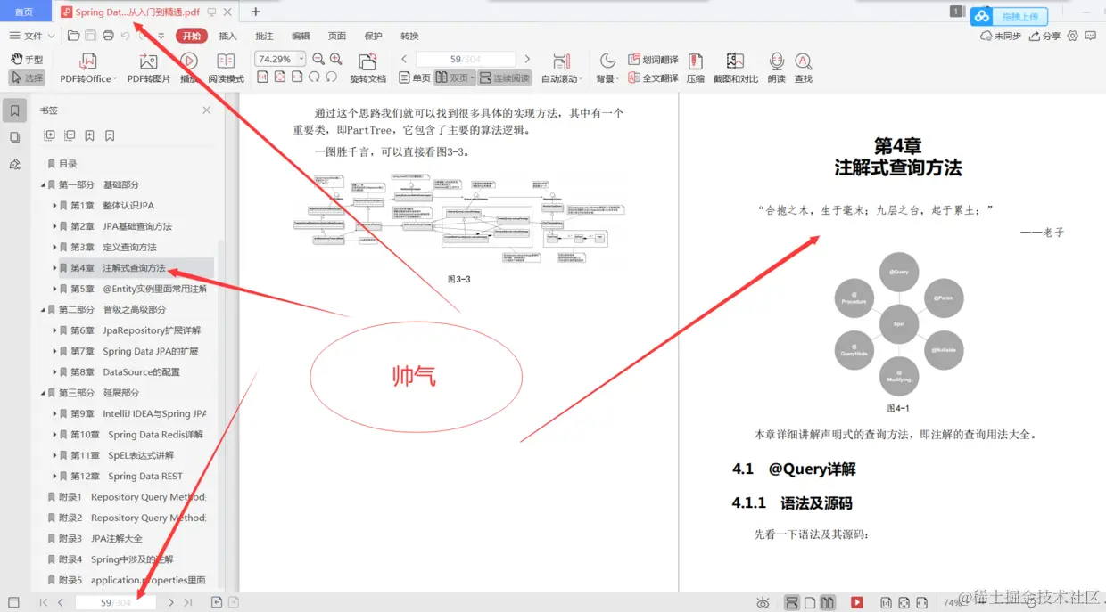Open the 文件 menu dropdown
1106x612 pixels.
(32, 36)
